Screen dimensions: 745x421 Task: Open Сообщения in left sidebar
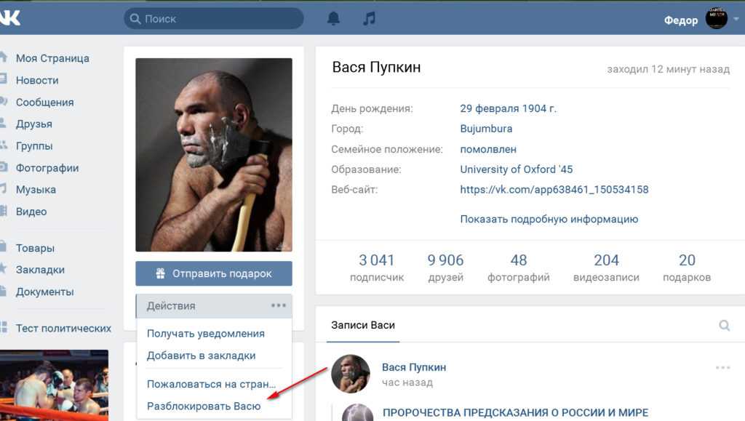coord(44,102)
